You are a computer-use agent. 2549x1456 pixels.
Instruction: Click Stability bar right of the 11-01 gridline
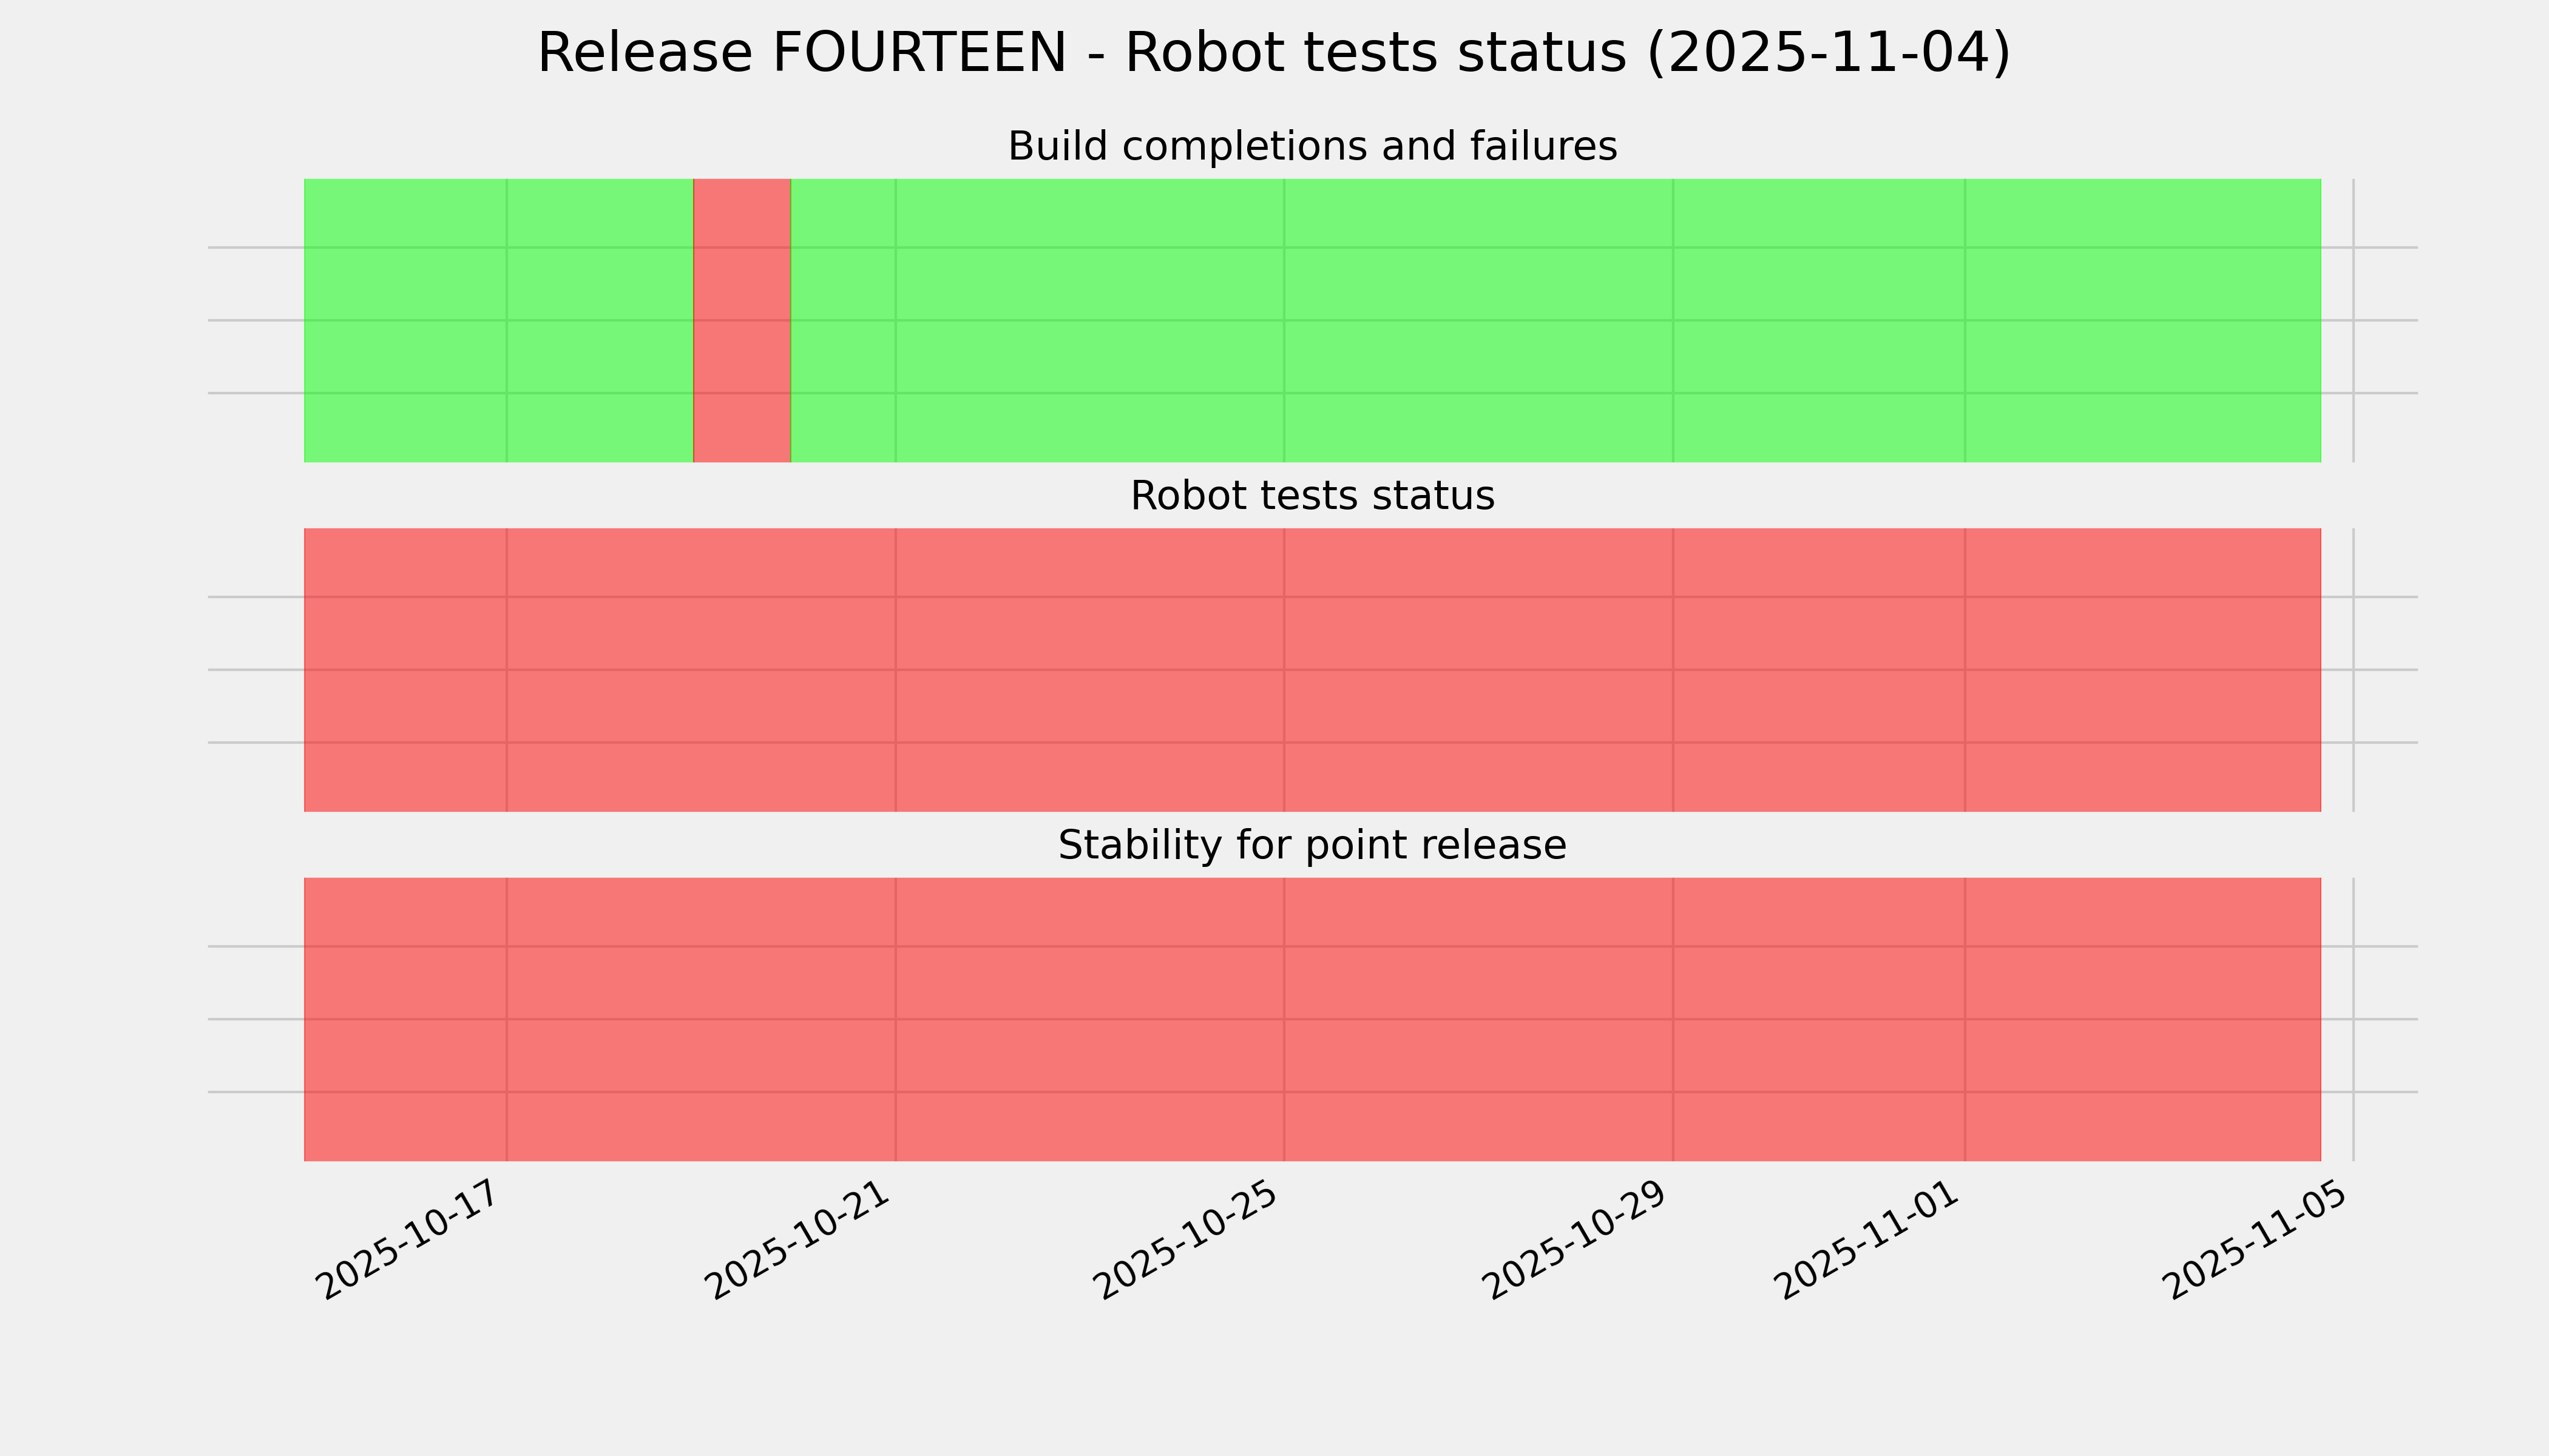[2141, 1019]
